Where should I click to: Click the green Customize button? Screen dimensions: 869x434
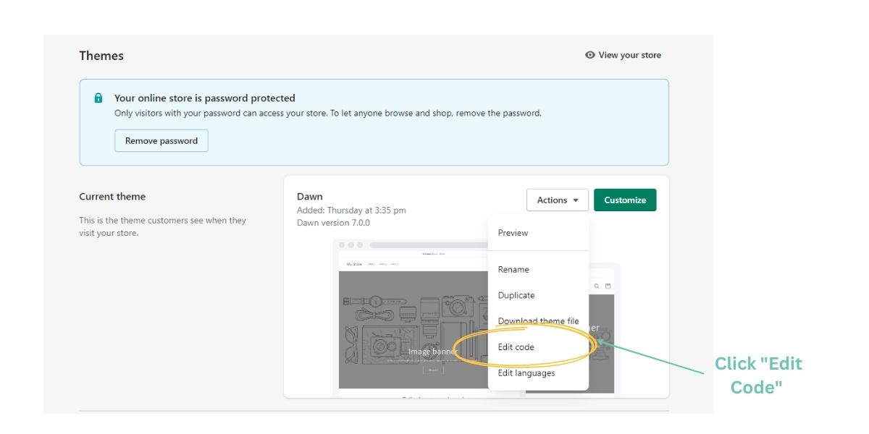click(625, 200)
